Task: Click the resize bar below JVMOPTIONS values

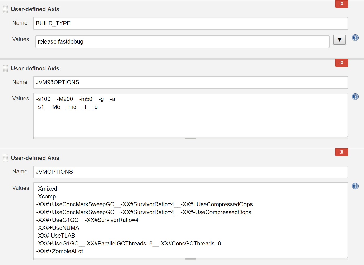Action: [x=190, y=259]
